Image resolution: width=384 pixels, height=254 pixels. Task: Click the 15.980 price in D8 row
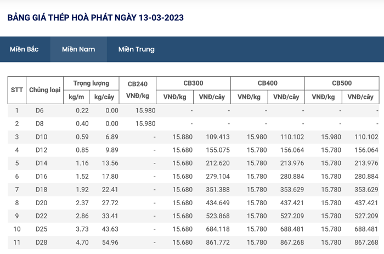[145, 123]
